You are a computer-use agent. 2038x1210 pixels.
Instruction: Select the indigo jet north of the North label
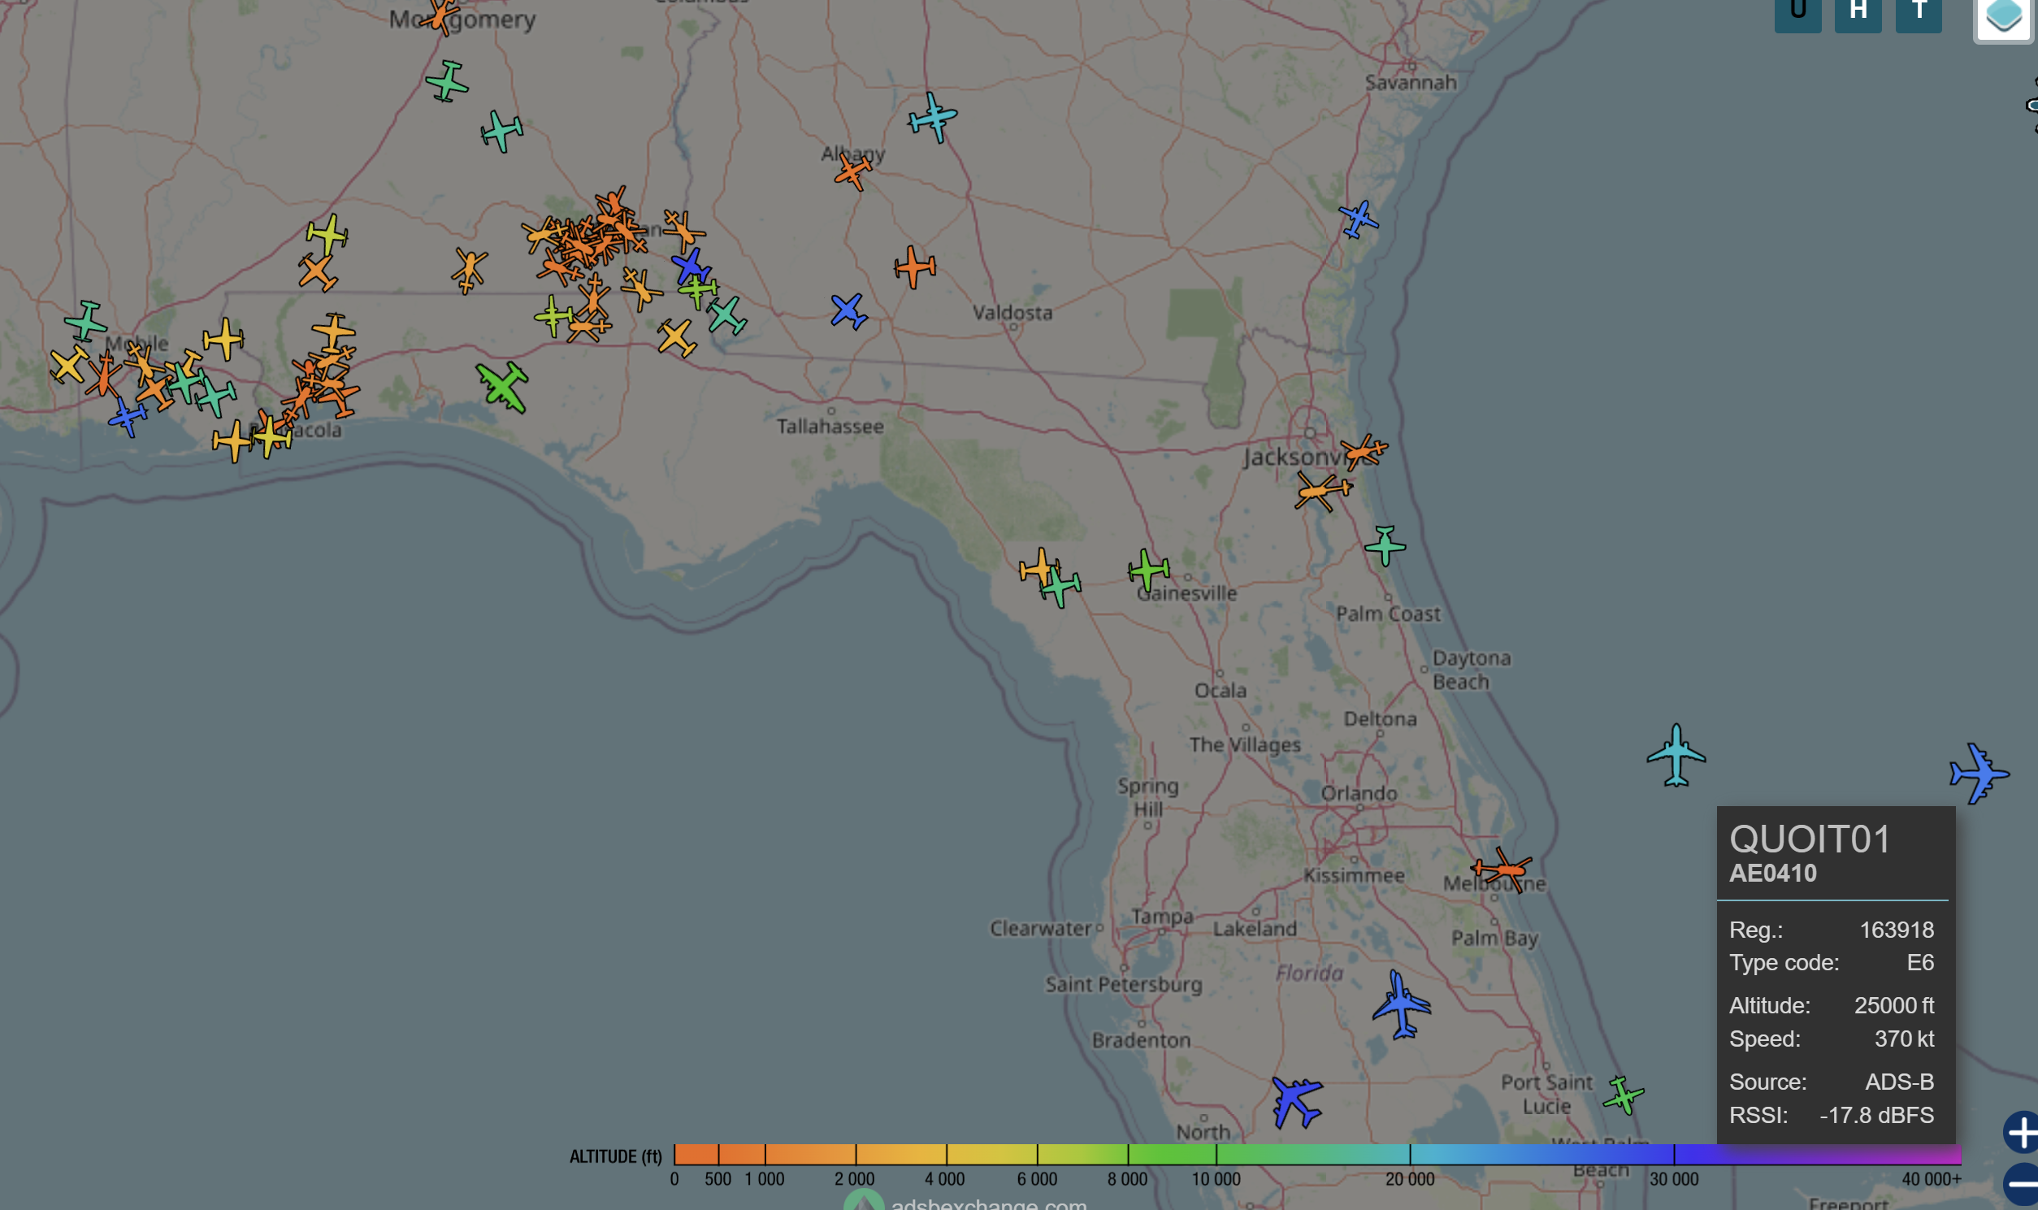[x=1296, y=1101]
